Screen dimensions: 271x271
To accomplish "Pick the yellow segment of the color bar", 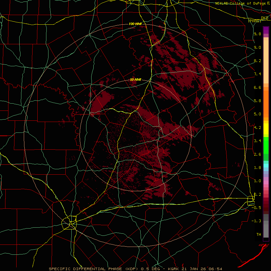I will click(x=266, y=129).
